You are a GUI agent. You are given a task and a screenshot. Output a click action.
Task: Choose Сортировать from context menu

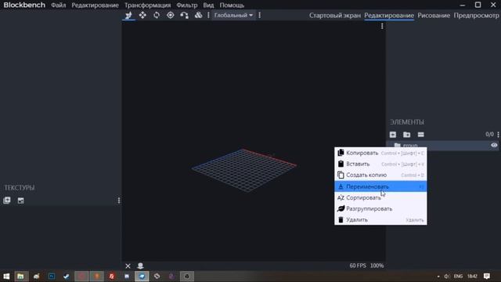tap(380, 197)
